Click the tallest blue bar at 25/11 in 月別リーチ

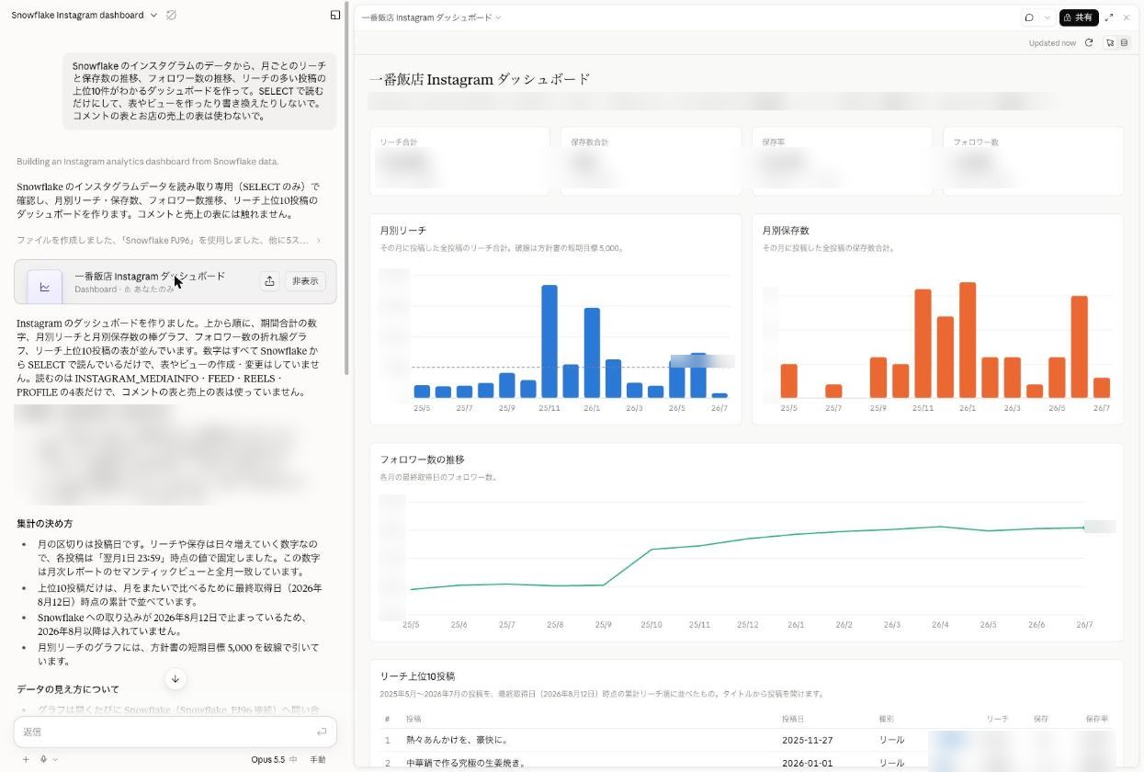[549, 341]
